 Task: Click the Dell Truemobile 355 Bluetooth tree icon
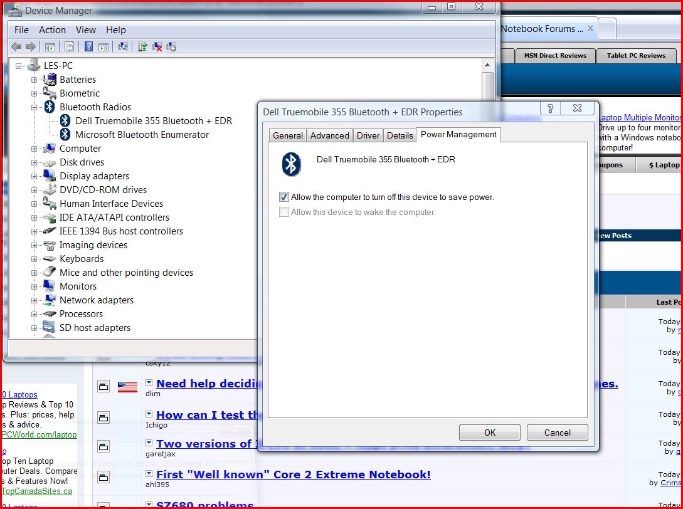point(65,120)
